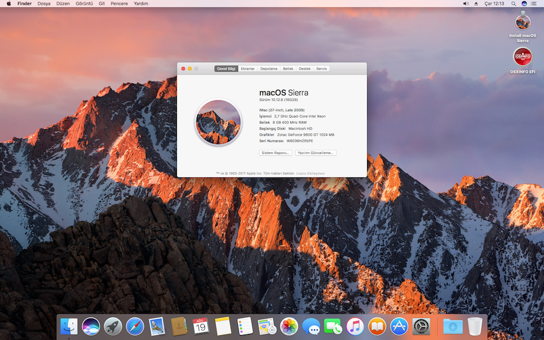Launch iTunes from the Dock

pos(355,326)
